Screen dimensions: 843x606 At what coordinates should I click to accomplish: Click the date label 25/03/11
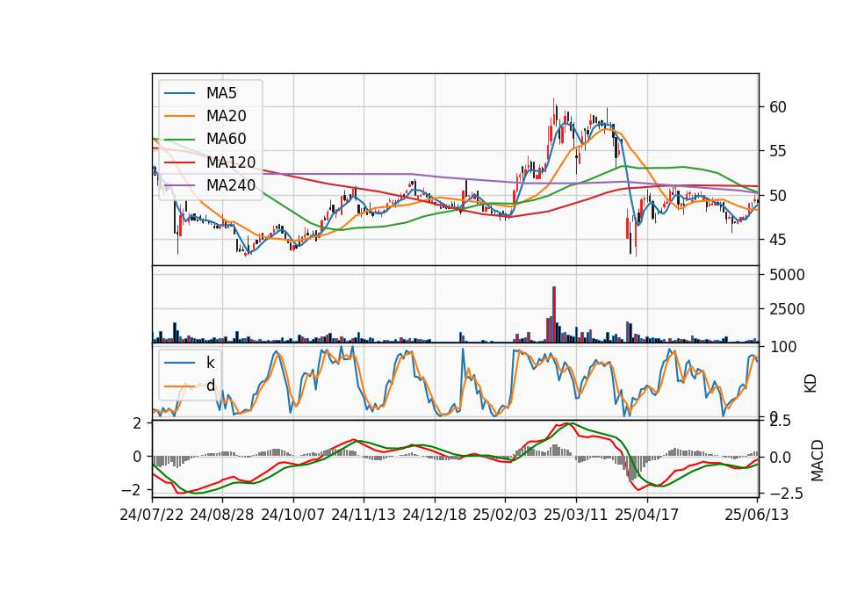576,515
